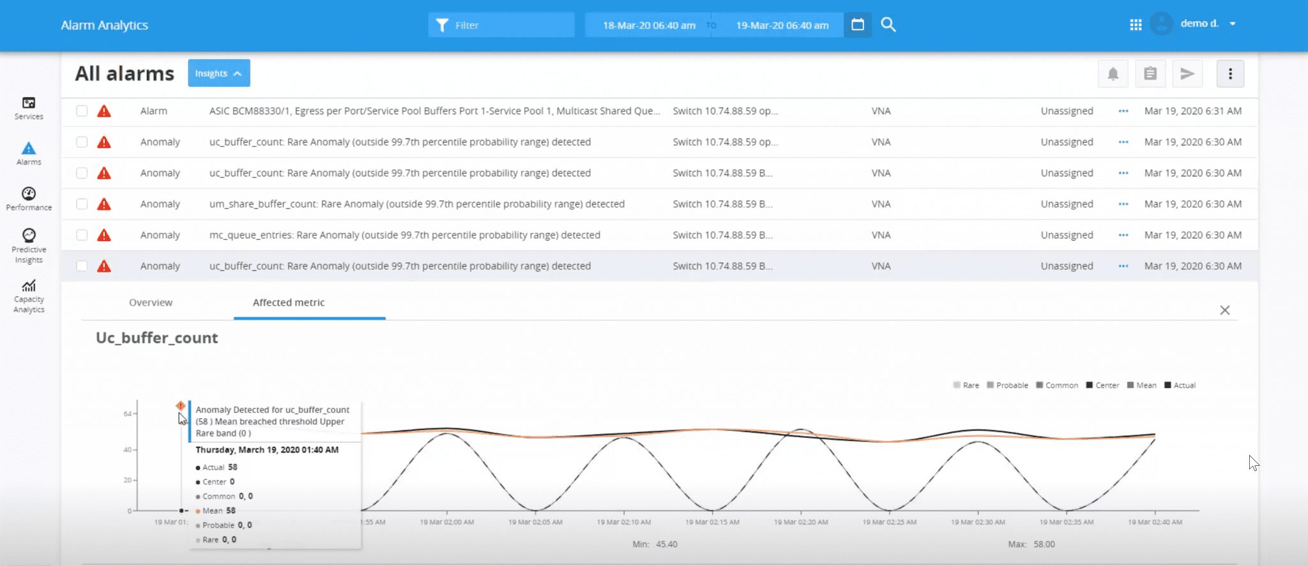Click um_share_buffer_count anomaly description text
This screenshot has width=1308, height=566.
coord(417,204)
